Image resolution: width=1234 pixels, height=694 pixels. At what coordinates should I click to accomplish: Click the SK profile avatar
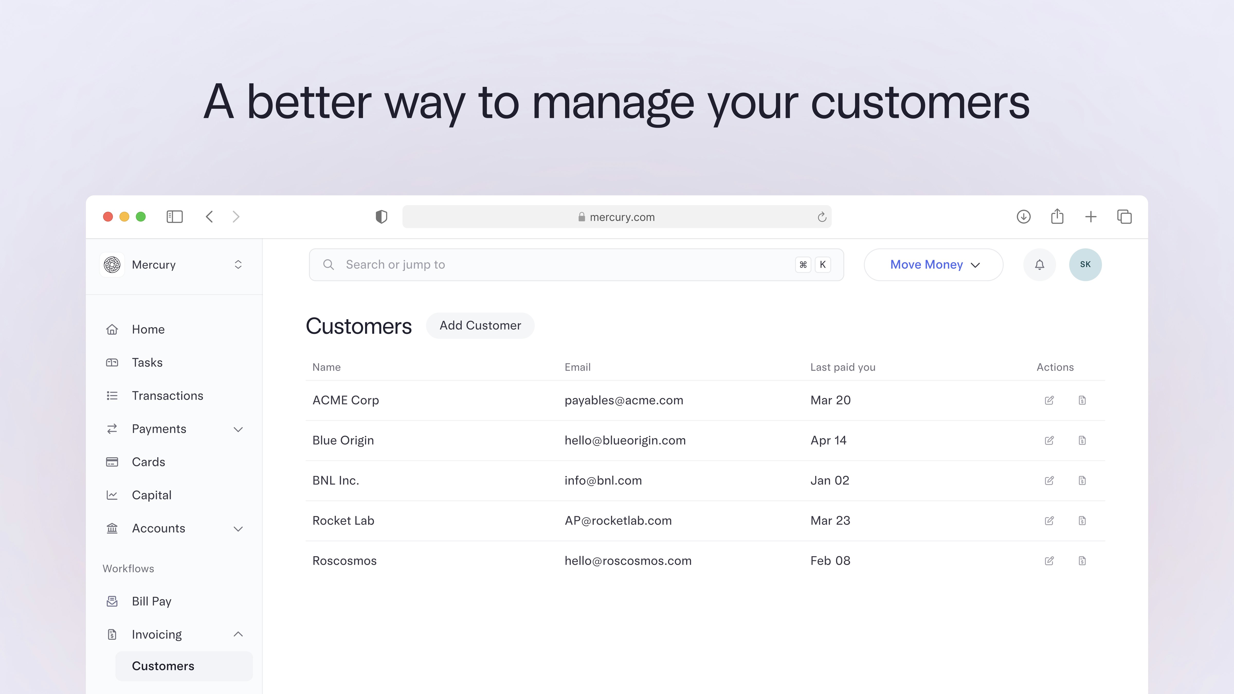(x=1085, y=265)
